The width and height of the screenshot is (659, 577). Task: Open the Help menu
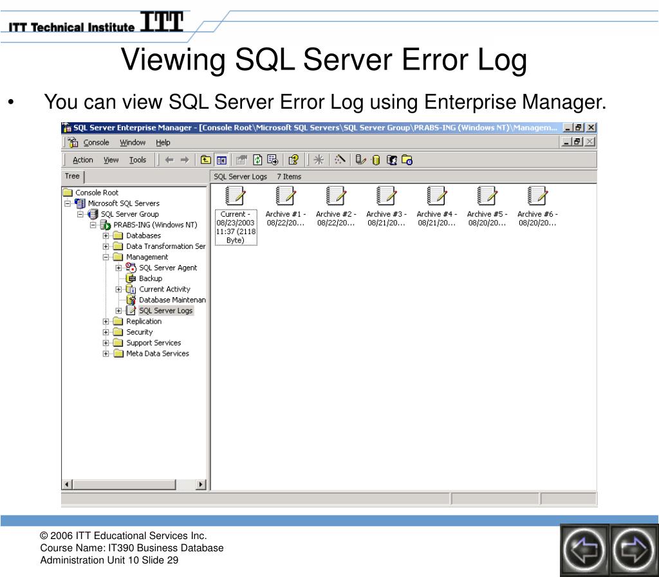click(163, 142)
